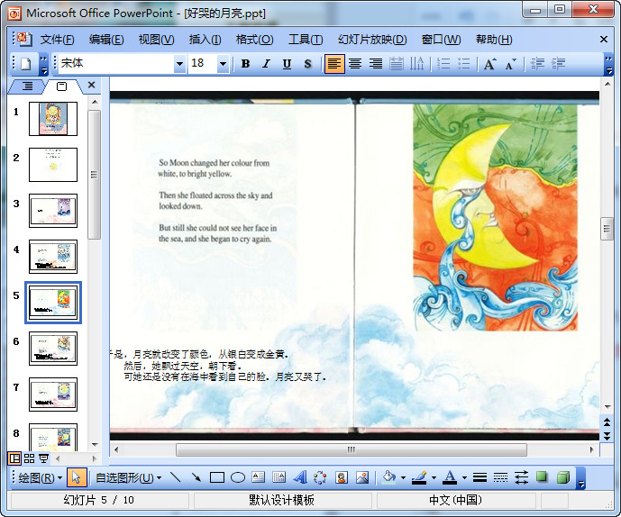Select the Oval drawing tool
The height and width of the screenshot is (517, 621).
[x=238, y=477]
